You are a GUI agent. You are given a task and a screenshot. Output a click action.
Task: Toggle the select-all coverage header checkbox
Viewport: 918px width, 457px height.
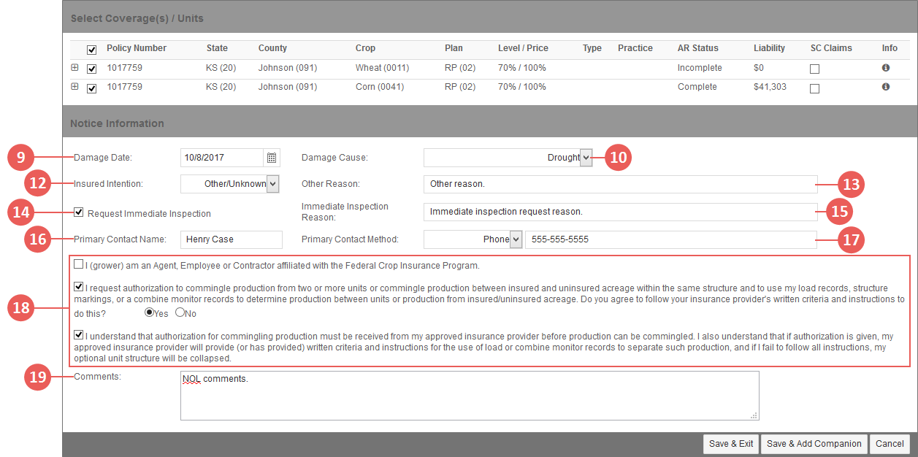91,50
